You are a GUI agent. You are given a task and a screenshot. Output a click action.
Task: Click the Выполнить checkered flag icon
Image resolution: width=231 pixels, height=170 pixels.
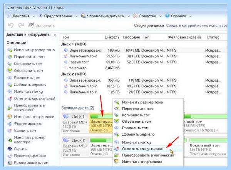click(31, 25)
